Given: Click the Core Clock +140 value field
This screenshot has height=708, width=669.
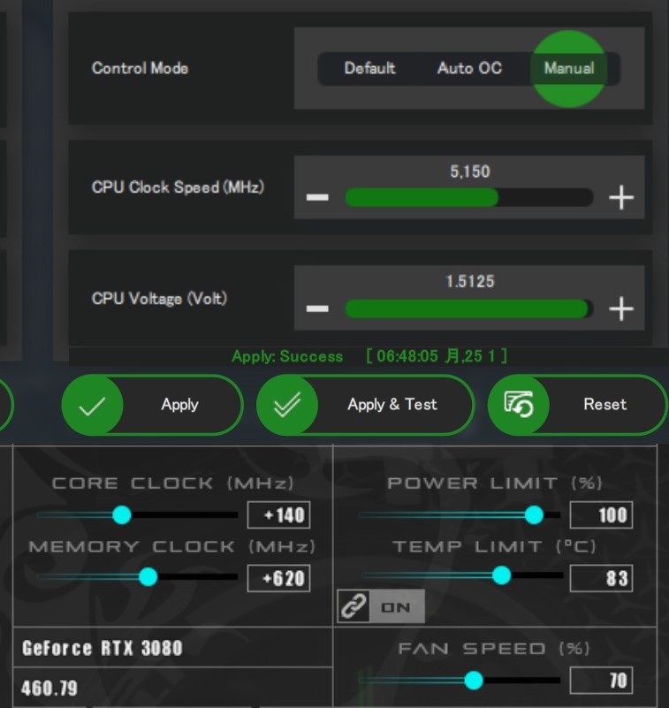Looking at the screenshot, I should (278, 514).
